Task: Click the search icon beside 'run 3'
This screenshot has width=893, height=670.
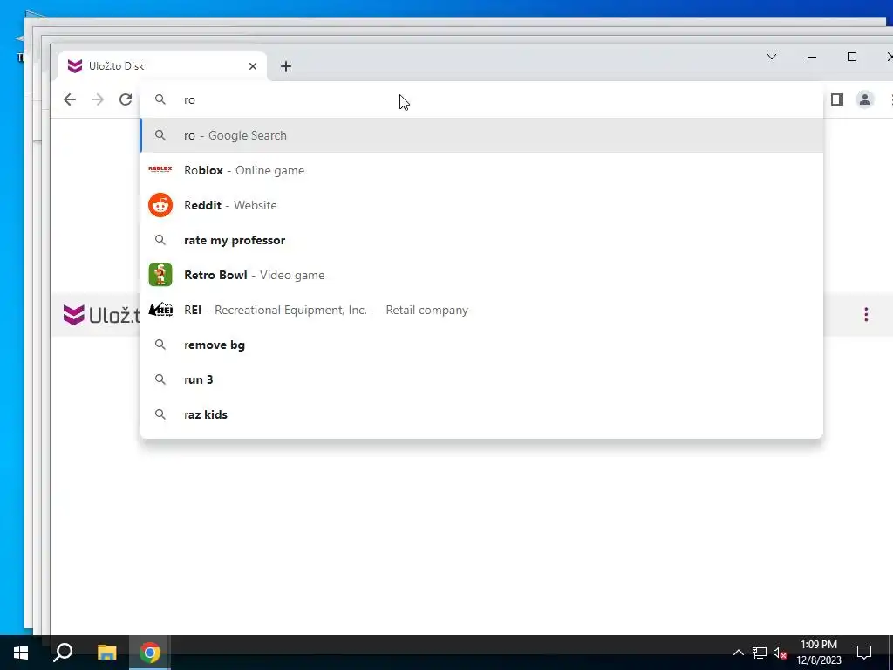Action: coord(160,379)
